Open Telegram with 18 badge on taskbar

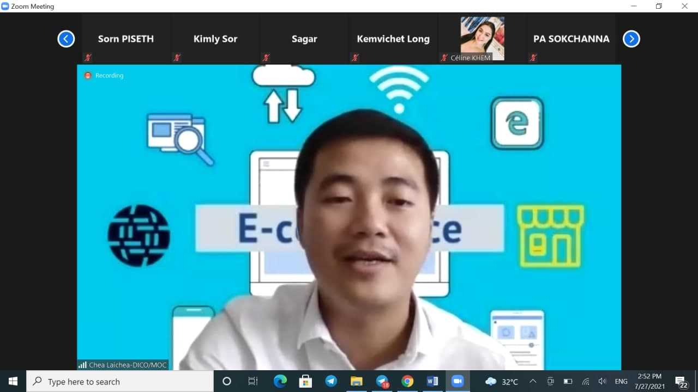(382, 381)
